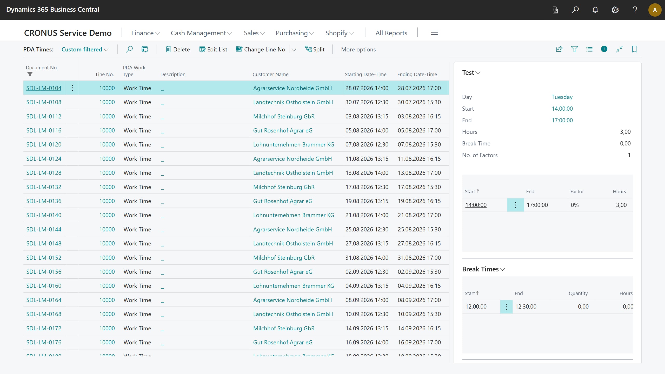Open the user account avatar A

[x=655, y=10]
